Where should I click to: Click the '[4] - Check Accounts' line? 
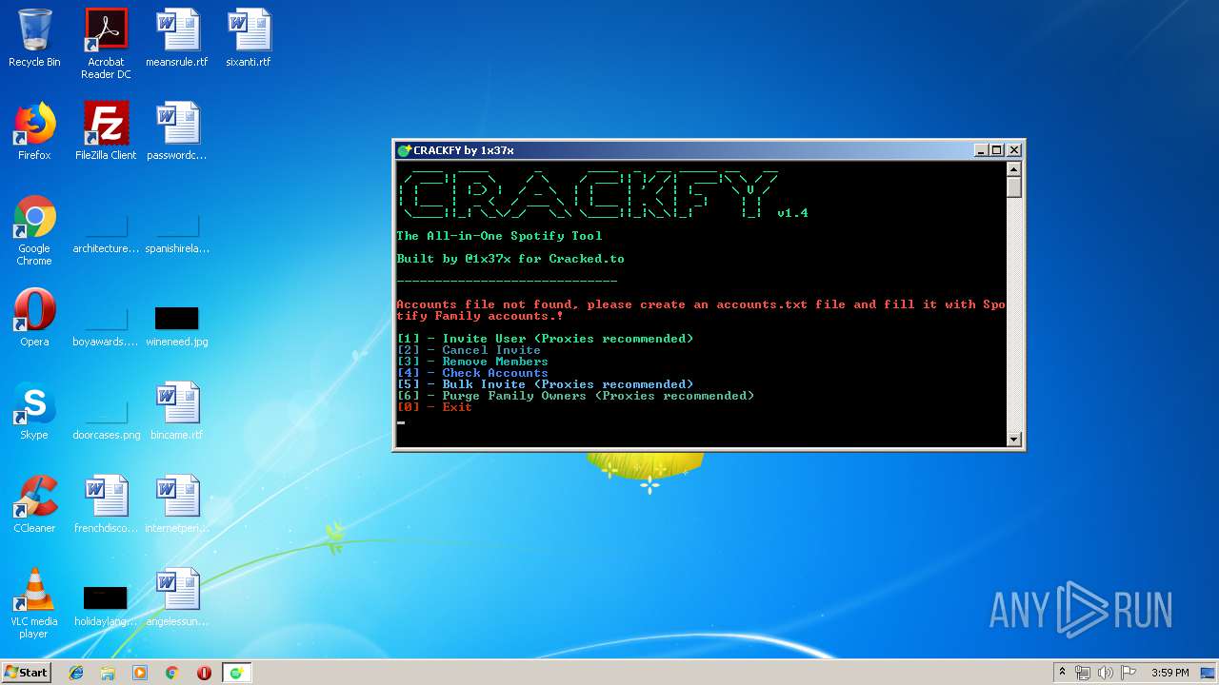click(x=472, y=373)
